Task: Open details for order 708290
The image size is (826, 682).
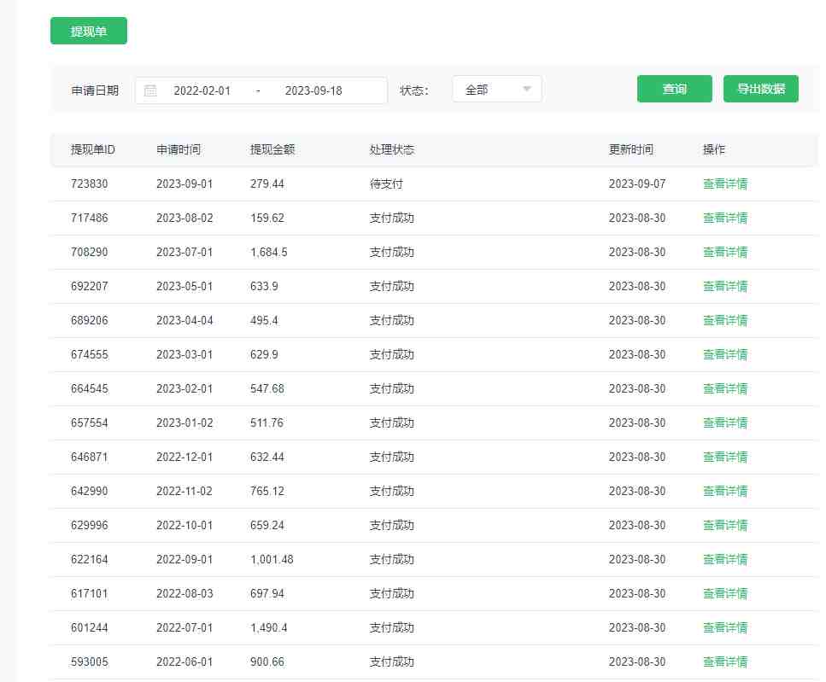Action: (x=725, y=251)
